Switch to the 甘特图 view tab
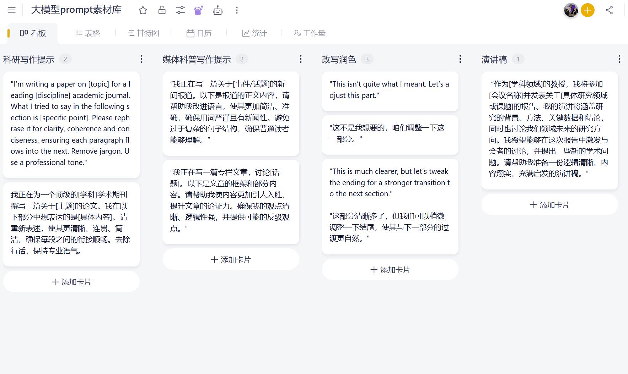 (144, 33)
